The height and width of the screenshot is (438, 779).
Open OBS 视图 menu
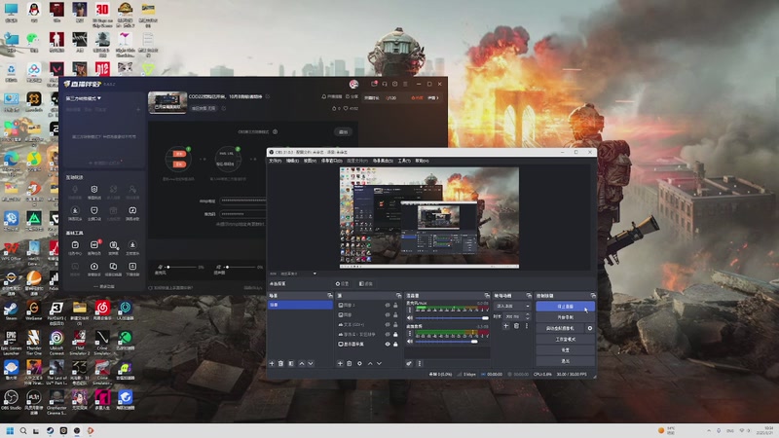(x=310, y=161)
